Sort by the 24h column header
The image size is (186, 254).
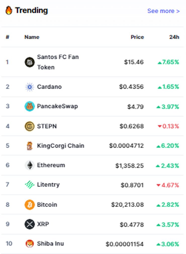[174, 37]
